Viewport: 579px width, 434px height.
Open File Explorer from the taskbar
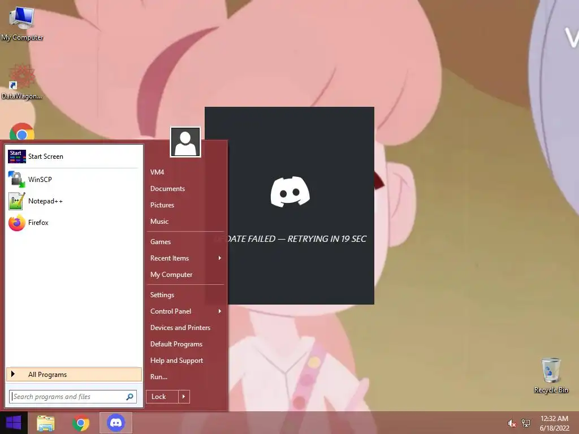(x=46, y=423)
